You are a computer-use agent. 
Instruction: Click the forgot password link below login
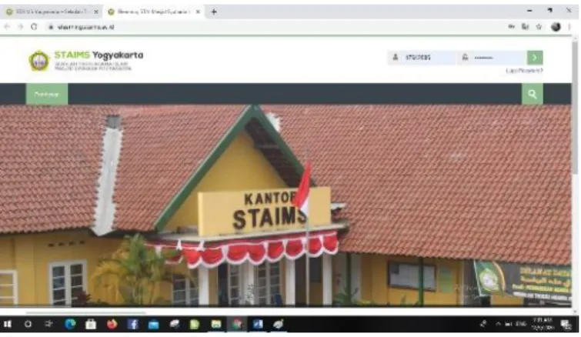coord(524,70)
